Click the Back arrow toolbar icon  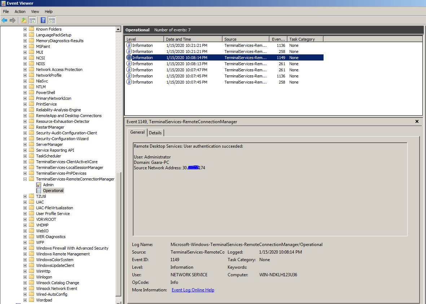point(4,20)
